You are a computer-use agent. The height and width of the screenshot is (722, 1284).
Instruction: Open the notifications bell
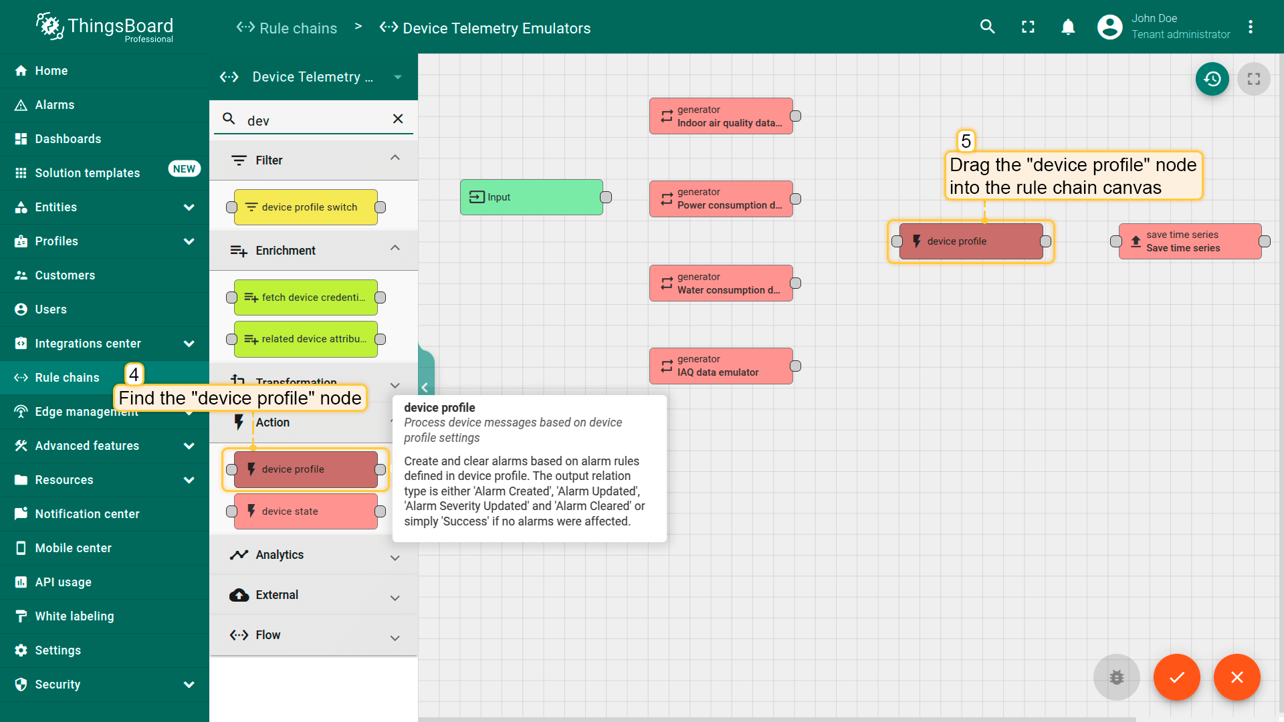(1068, 27)
